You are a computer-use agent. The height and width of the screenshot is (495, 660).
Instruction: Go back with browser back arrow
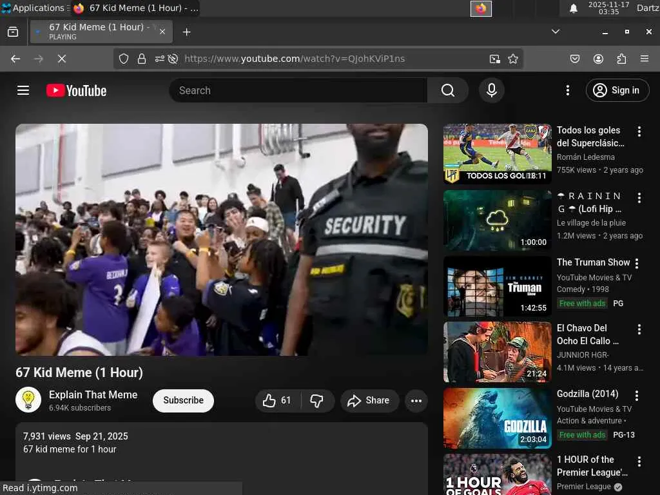click(15, 59)
